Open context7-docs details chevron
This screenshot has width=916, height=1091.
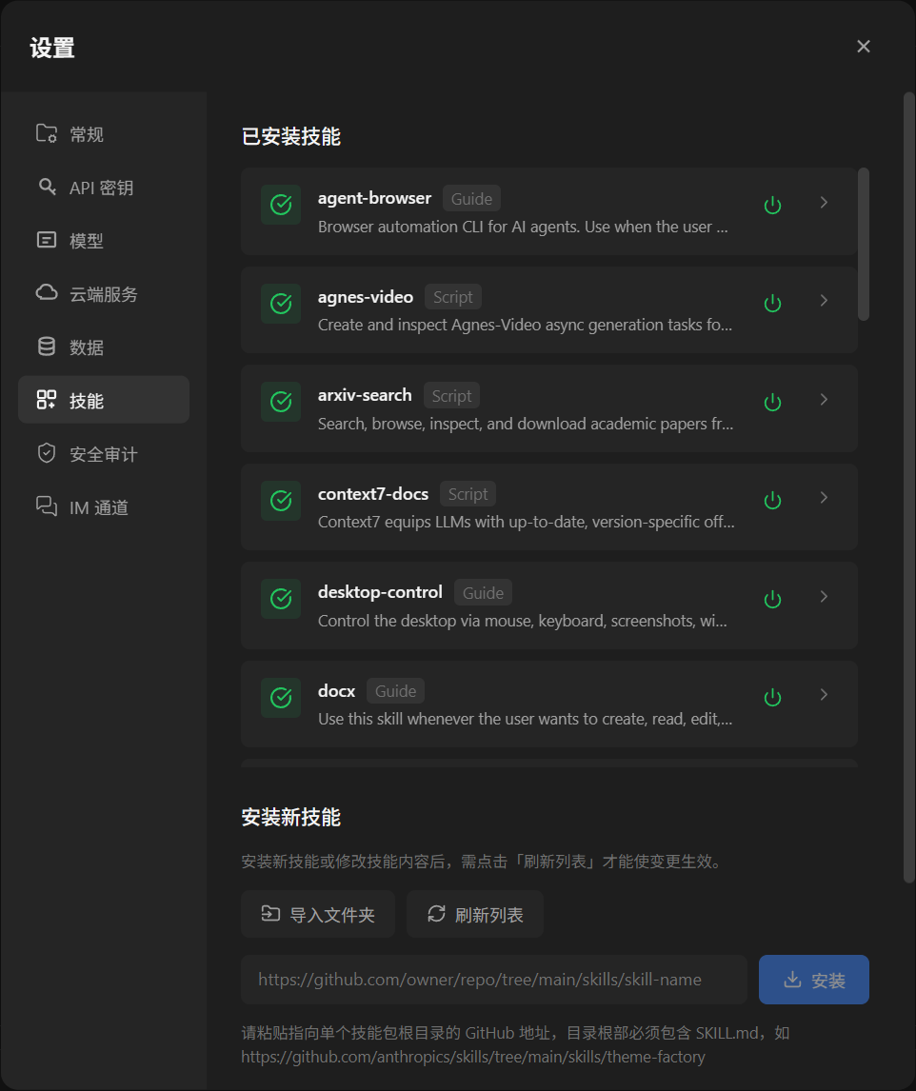pyautogui.click(x=825, y=498)
